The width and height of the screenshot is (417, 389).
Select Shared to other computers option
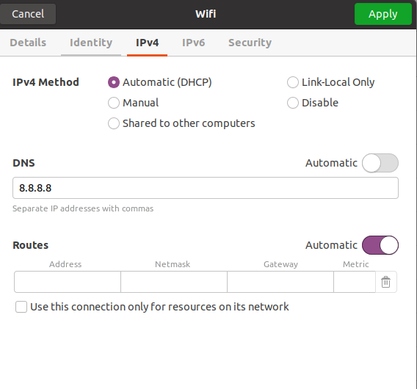114,123
